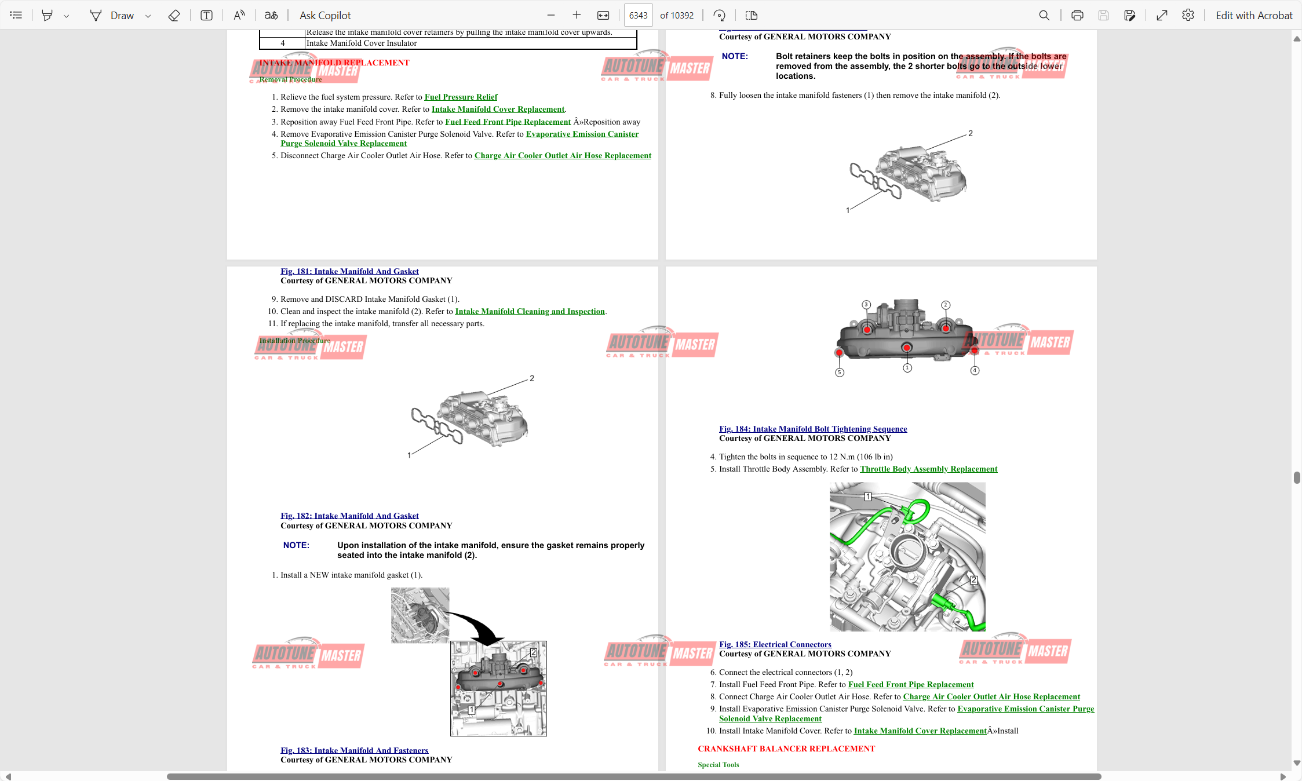Viewport: 1302px width, 781px height.
Task: Open the Fuel Pressure Relief link
Action: (461, 97)
